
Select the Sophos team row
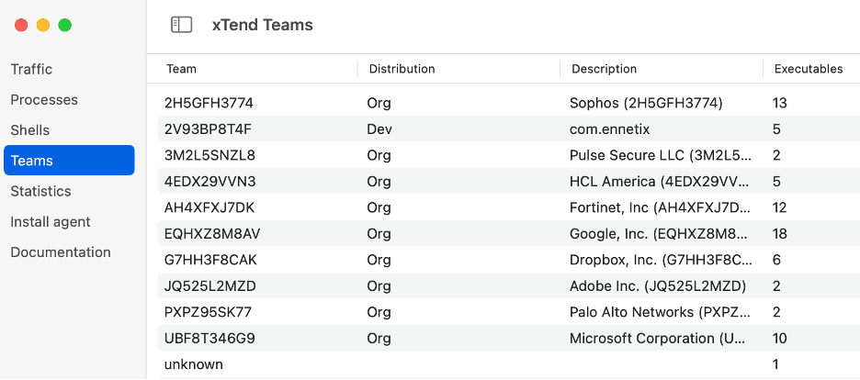[508, 103]
